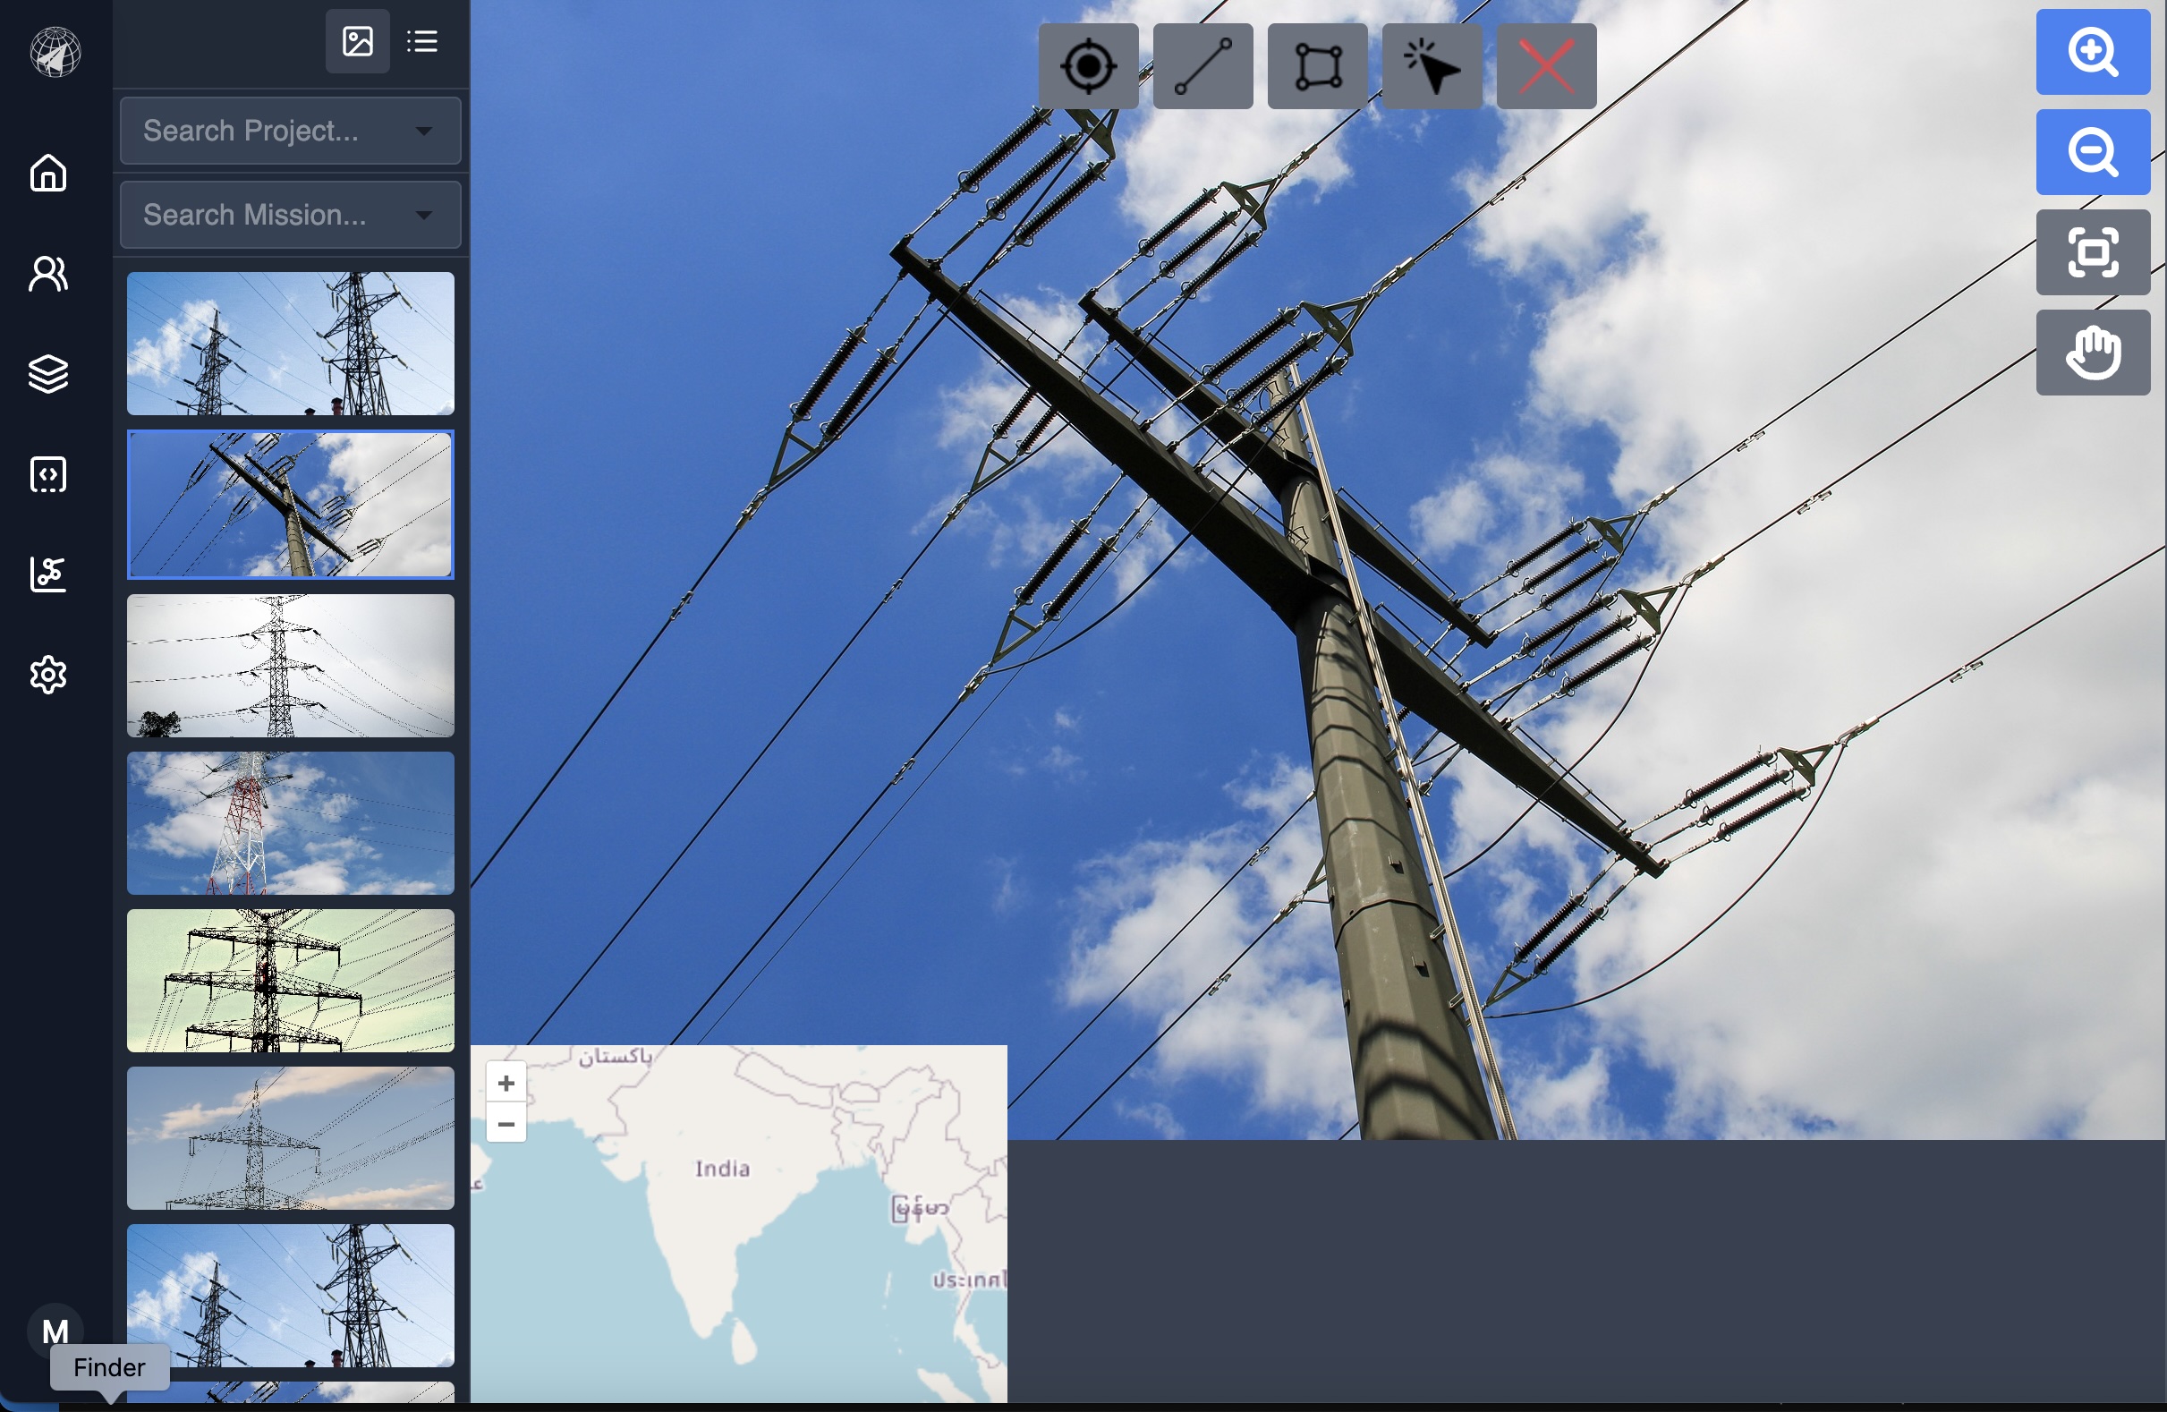The width and height of the screenshot is (2167, 1412).
Task: Select the polygon bounding box tool
Action: coord(1318,66)
